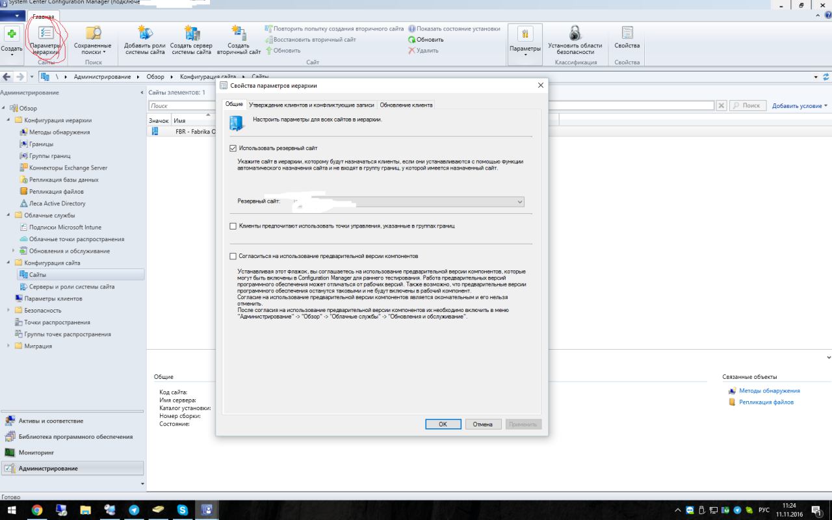Uncheck Использовать резервный сайт checkbox

coord(233,148)
